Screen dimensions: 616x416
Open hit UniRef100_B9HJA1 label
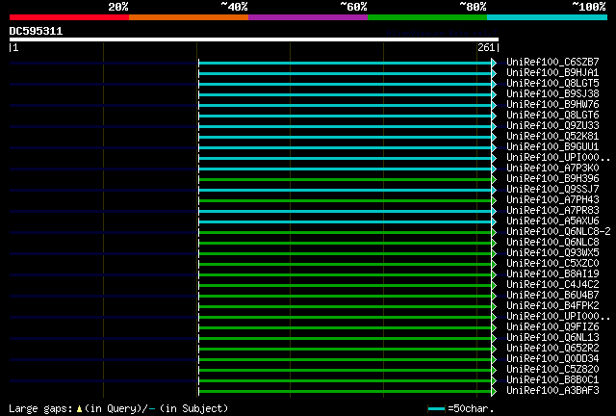[552, 72]
